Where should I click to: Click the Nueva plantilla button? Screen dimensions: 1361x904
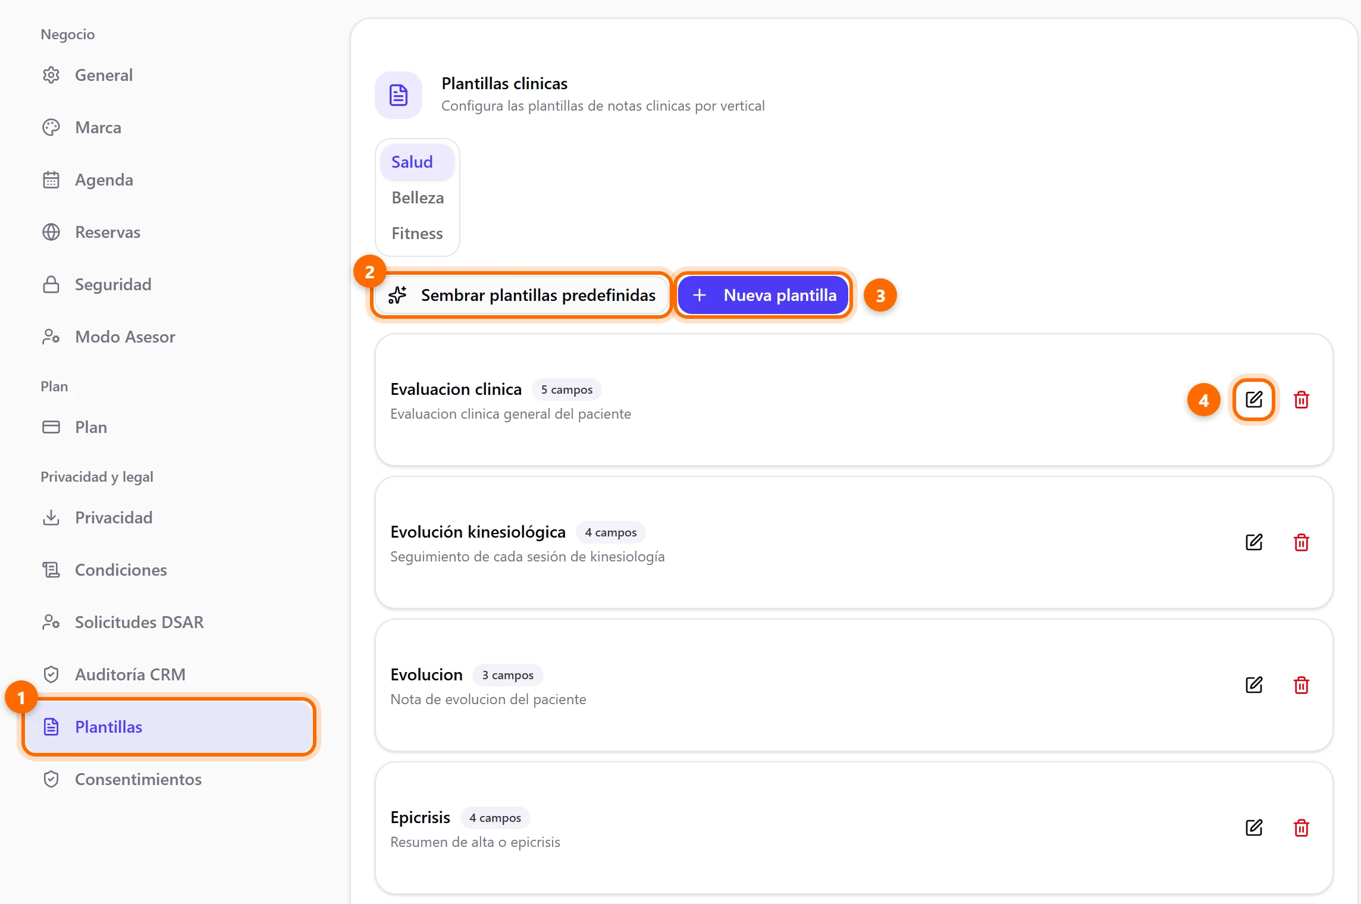[764, 295]
